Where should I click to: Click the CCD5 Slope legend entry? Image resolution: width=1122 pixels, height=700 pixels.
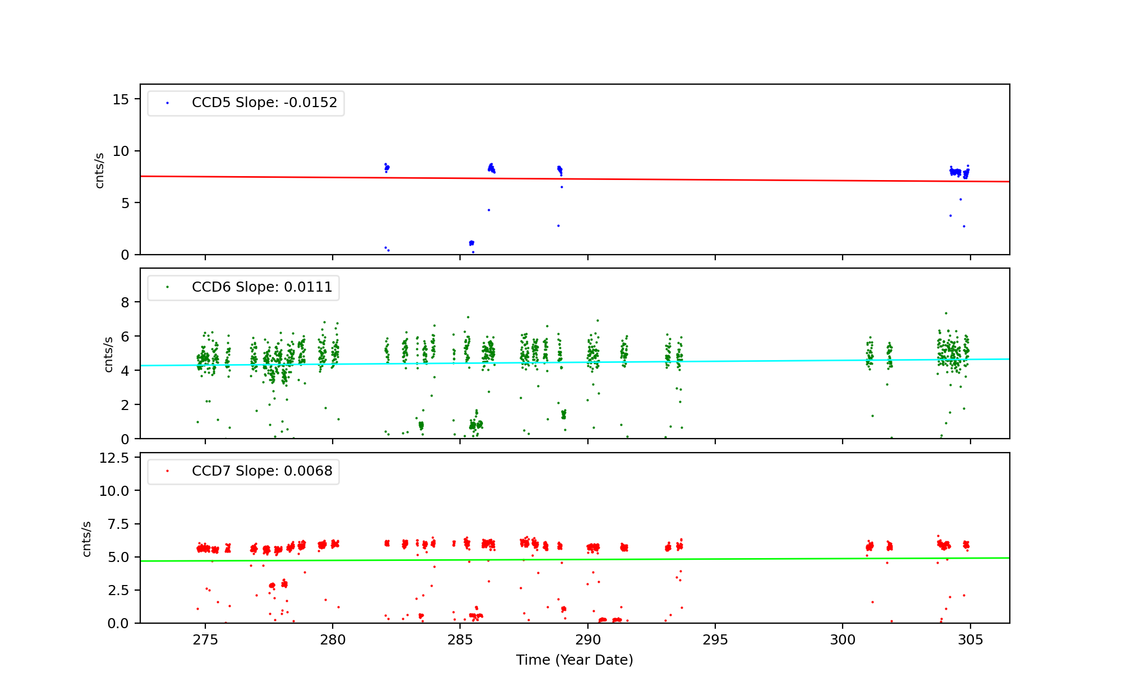pos(264,103)
